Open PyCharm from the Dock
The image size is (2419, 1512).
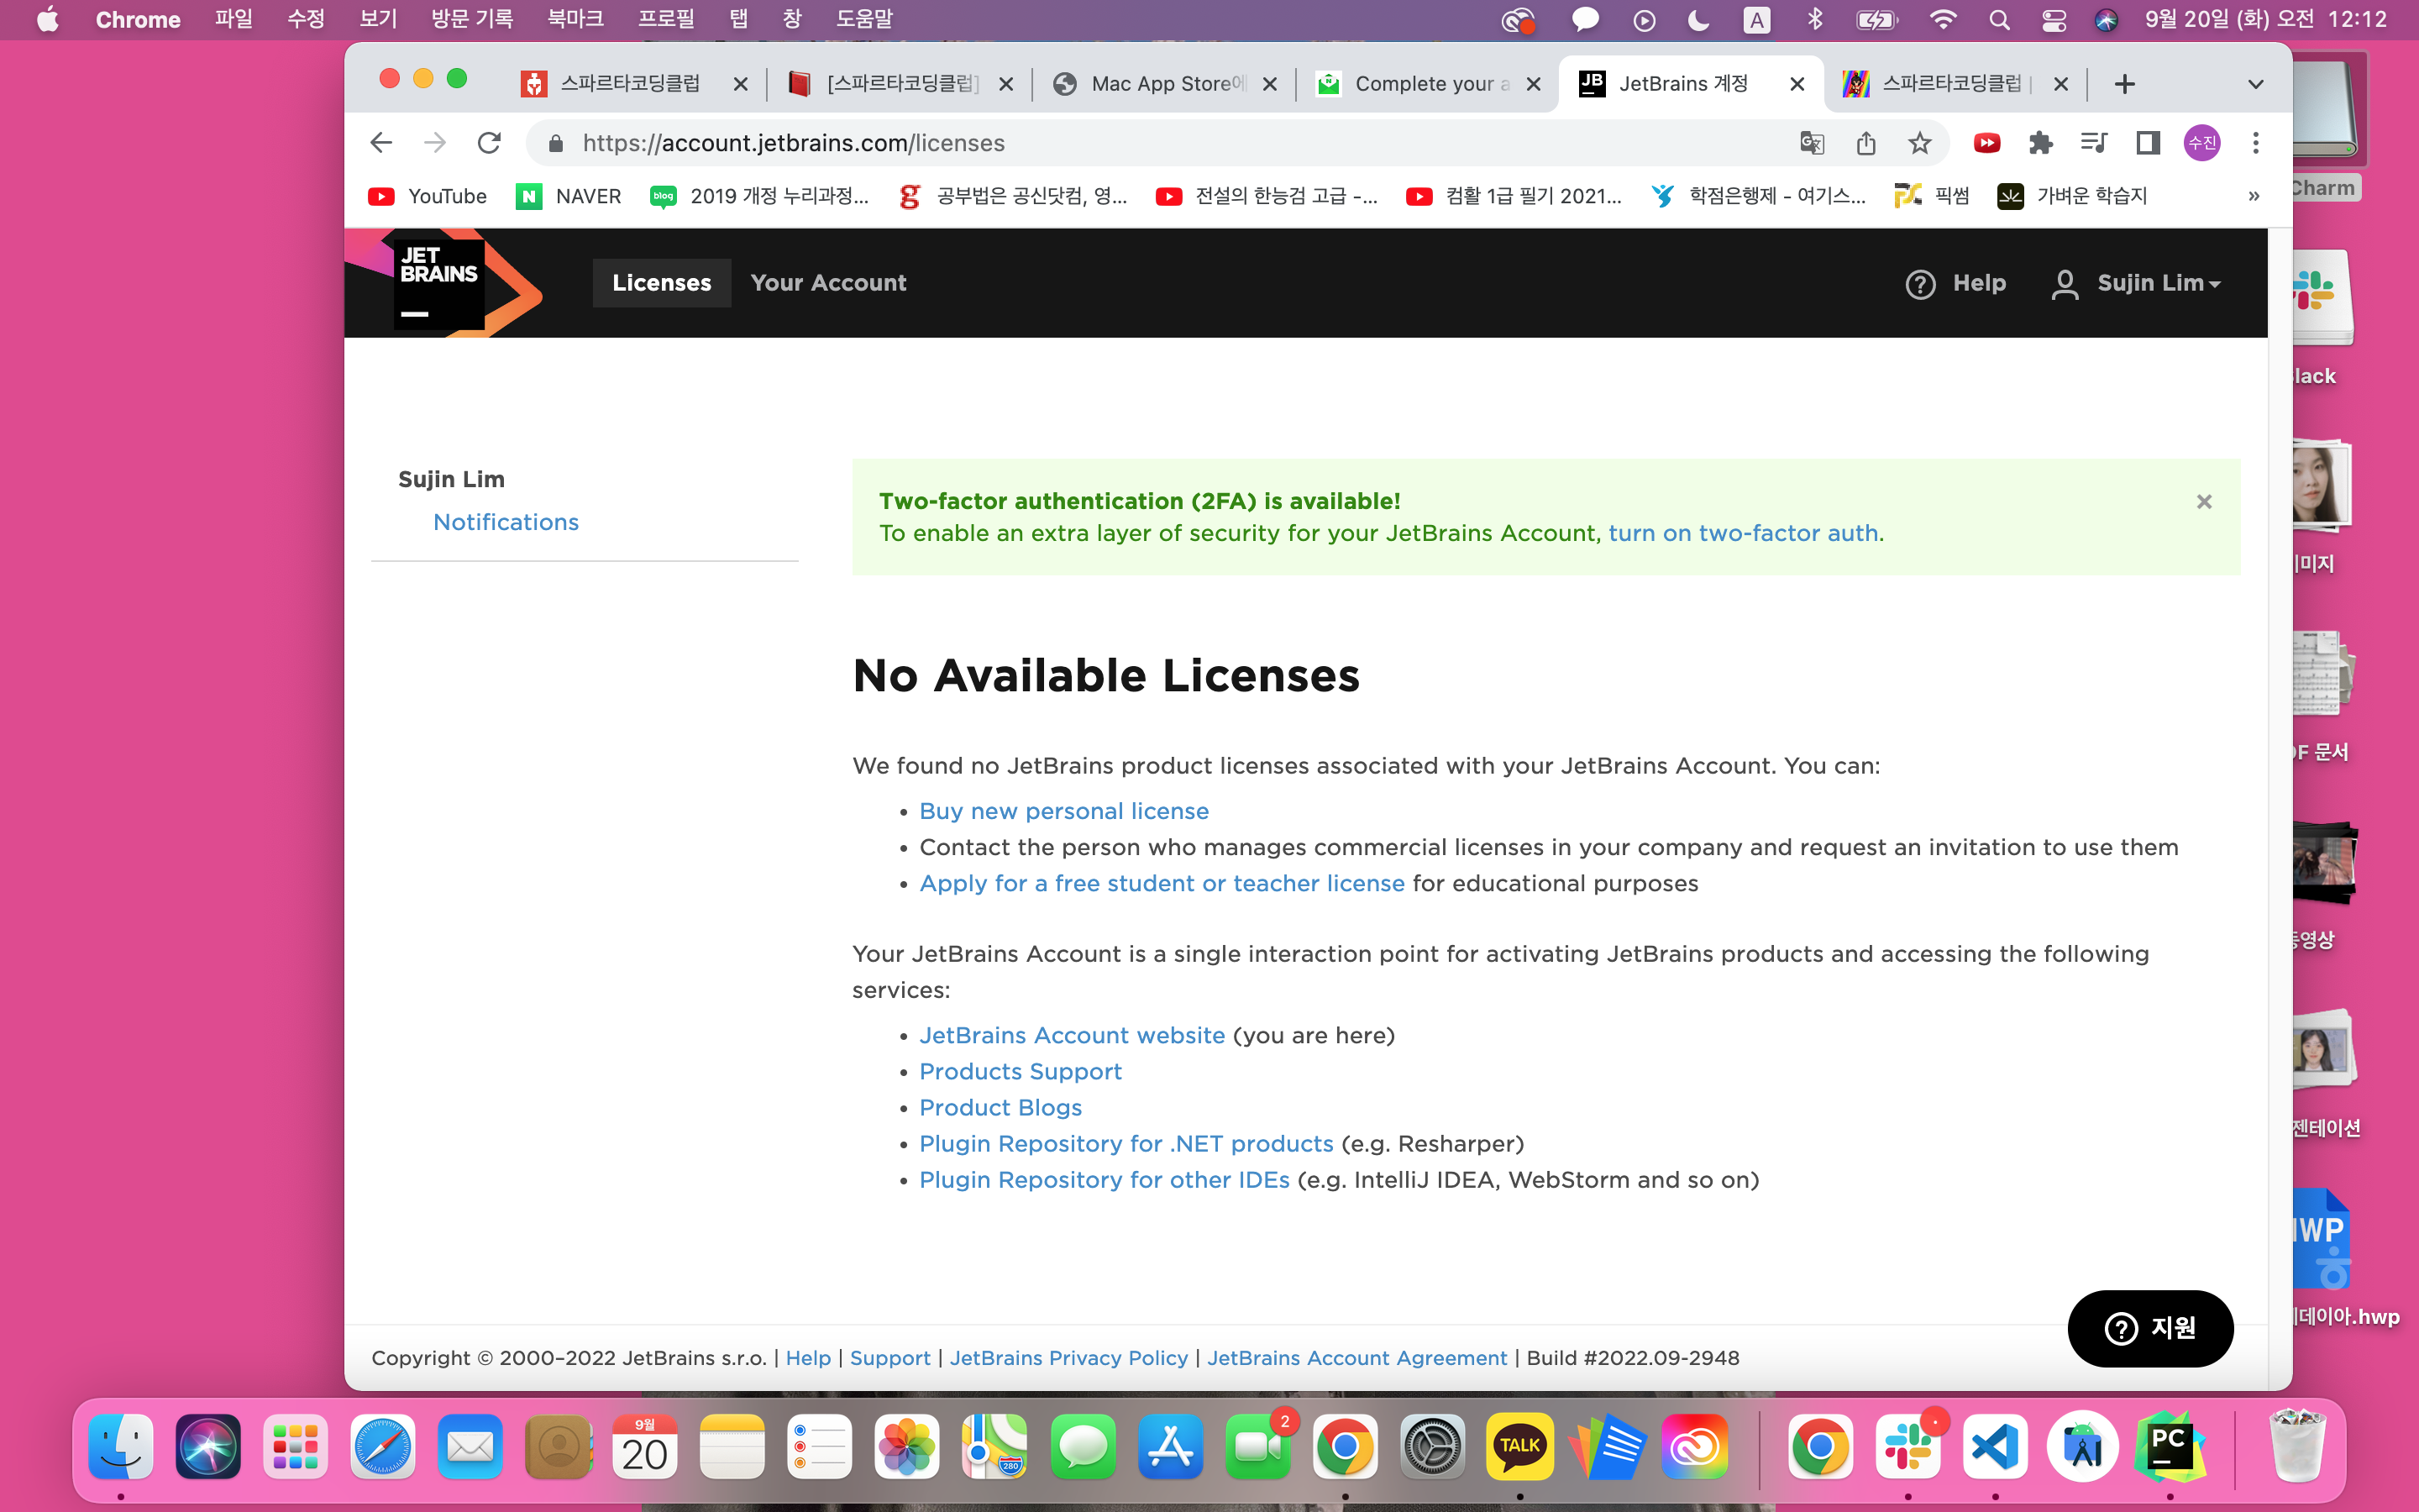[x=2170, y=1447]
